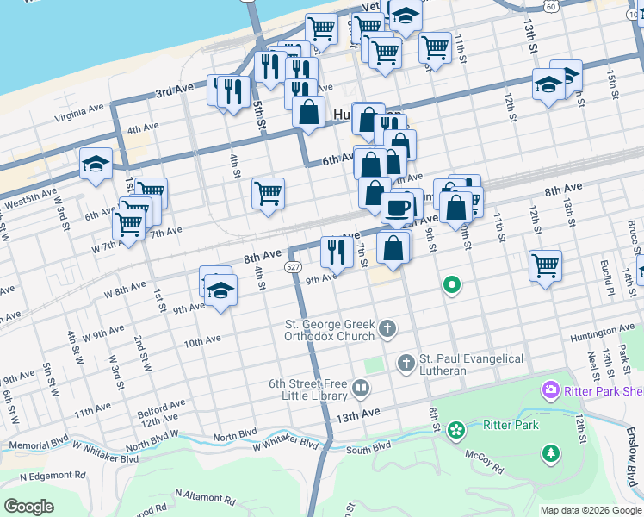644x517 pixels.
Task: Click the Ritter Park Shelter camera pin
Action: [550, 390]
